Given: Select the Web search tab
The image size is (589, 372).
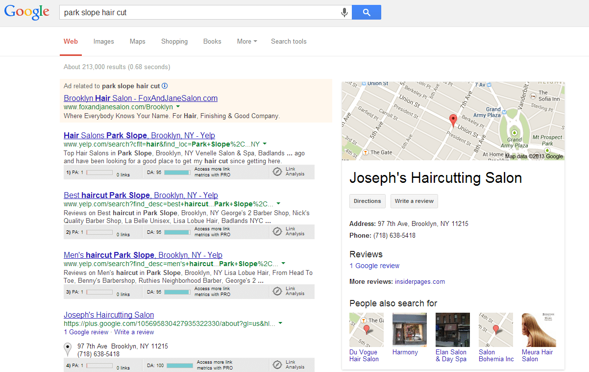Looking at the screenshot, I should click(x=71, y=42).
